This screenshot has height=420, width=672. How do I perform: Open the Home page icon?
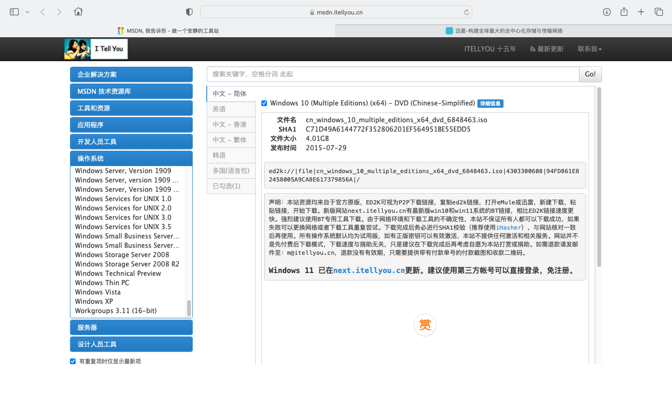tap(78, 12)
